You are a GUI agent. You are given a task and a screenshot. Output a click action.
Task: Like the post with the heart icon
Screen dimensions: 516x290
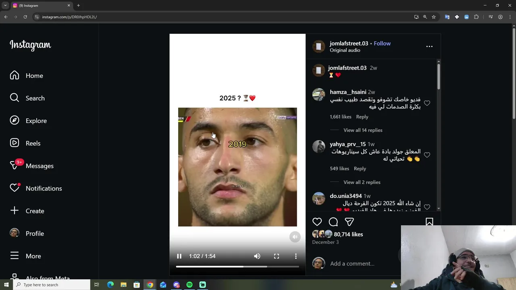point(317,222)
